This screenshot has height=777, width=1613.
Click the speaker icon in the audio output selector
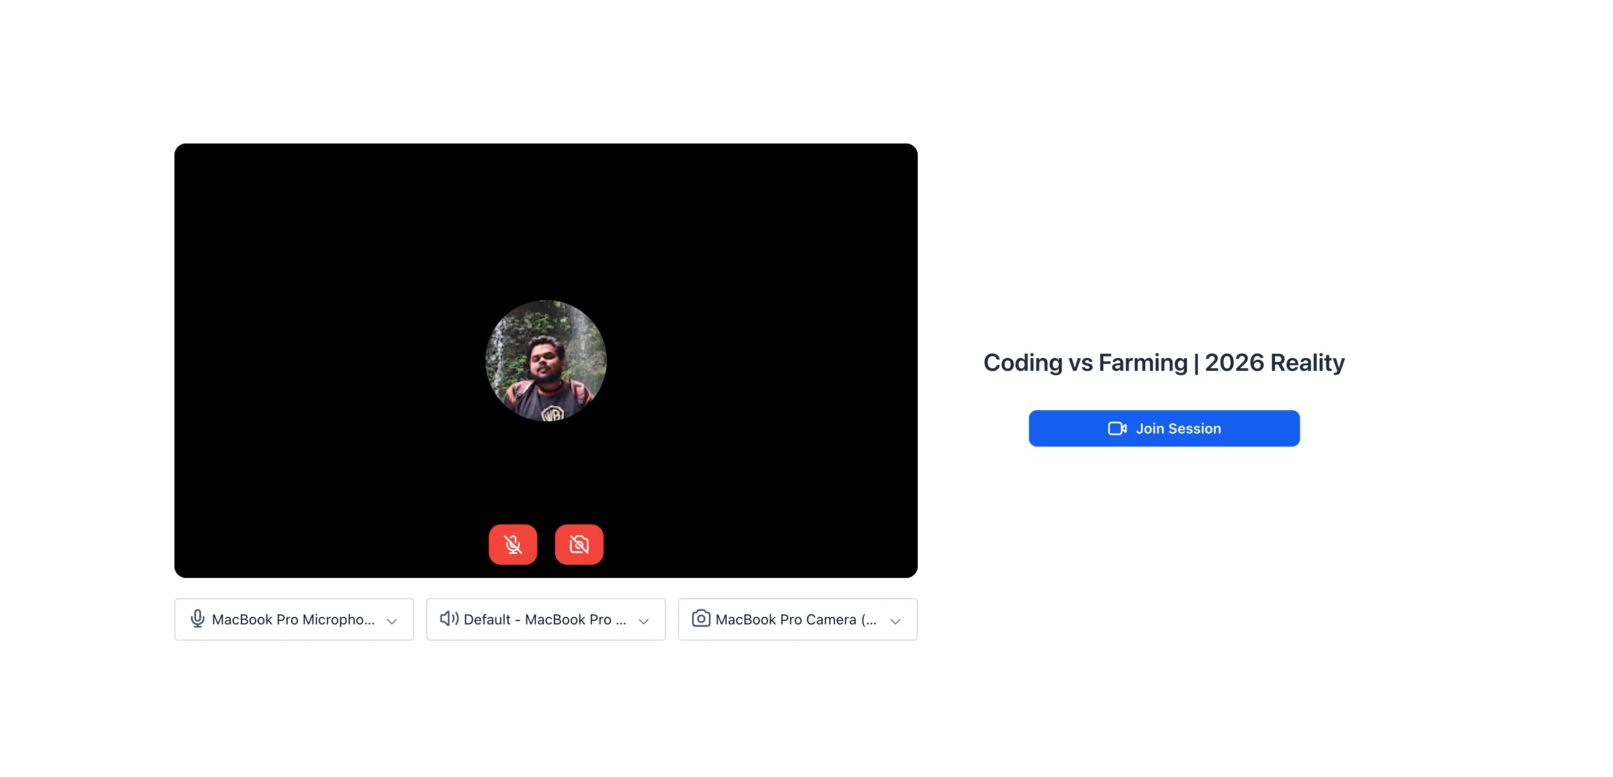click(x=450, y=619)
